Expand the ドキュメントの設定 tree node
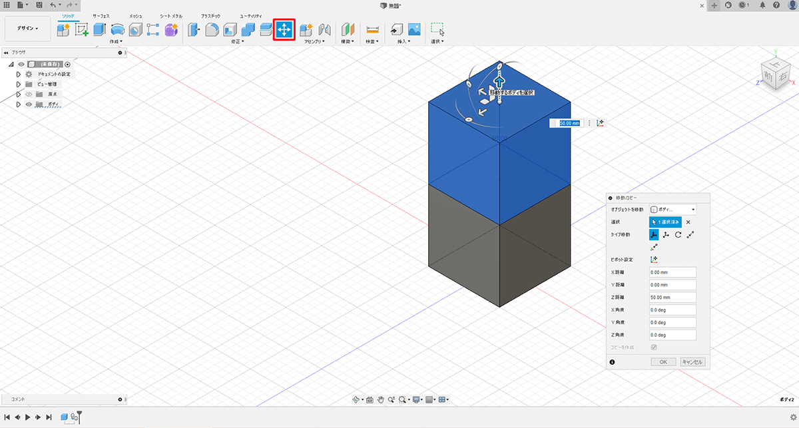Screen dimensions: 799x428 tap(19, 74)
